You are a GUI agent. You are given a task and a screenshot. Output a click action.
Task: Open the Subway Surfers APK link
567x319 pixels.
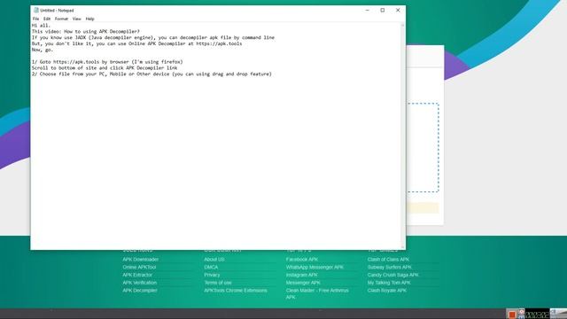(x=390, y=268)
